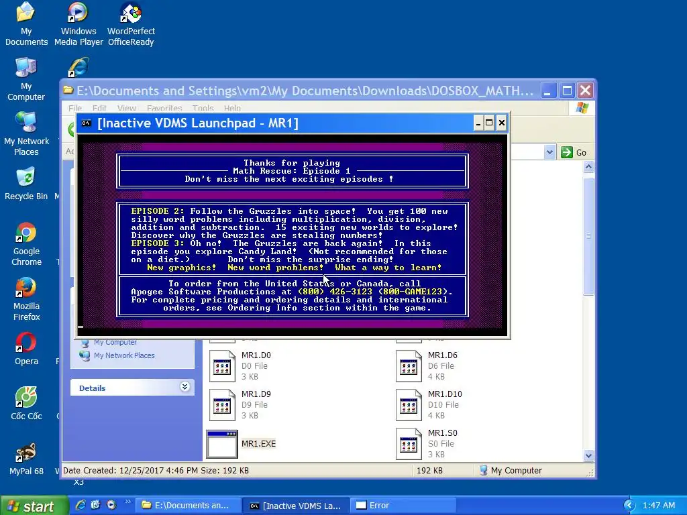Select the MR1.D6 file icon

pos(409,366)
